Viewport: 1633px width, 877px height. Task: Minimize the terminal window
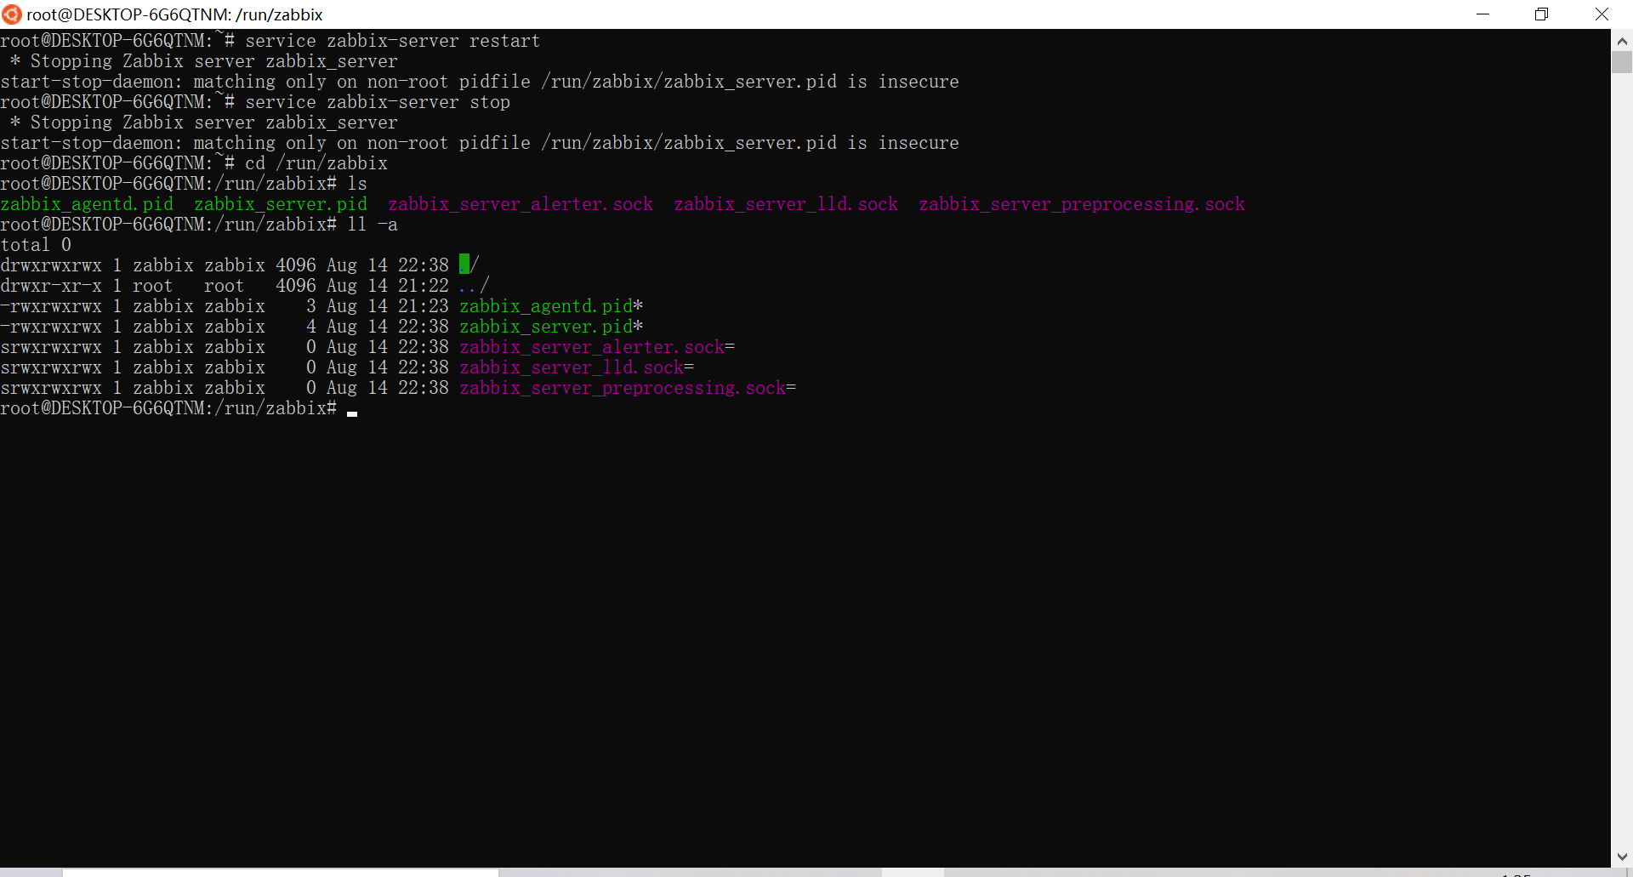click(x=1482, y=14)
